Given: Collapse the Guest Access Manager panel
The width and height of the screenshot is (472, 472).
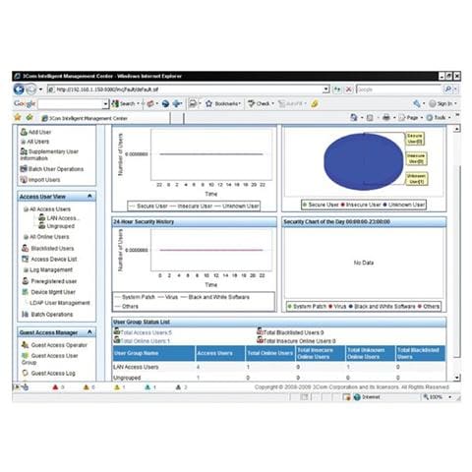Looking at the screenshot, I should point(89,332).
